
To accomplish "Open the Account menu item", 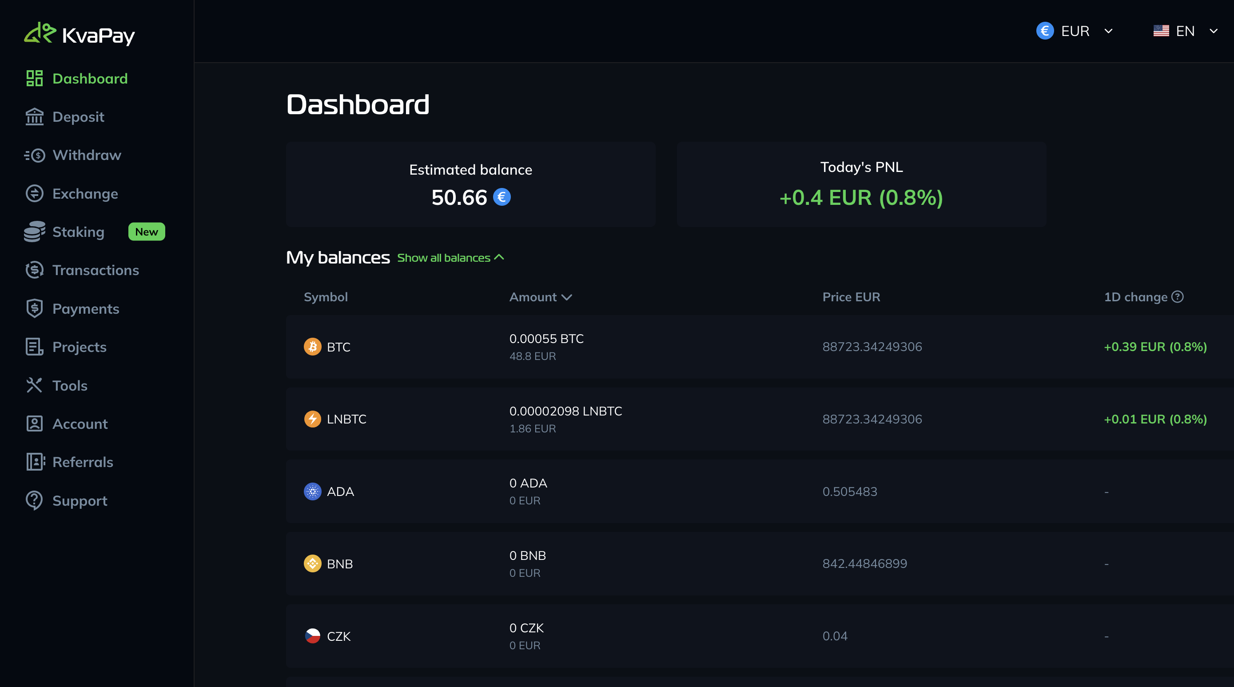I will (x=80, y=423).
